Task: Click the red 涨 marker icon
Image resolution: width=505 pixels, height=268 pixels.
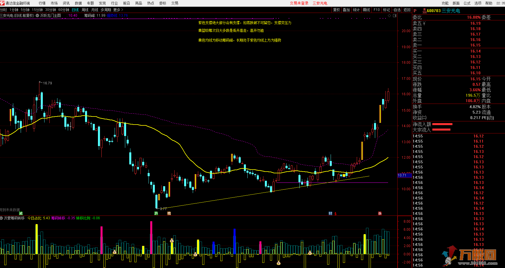Action: point(380,213)
